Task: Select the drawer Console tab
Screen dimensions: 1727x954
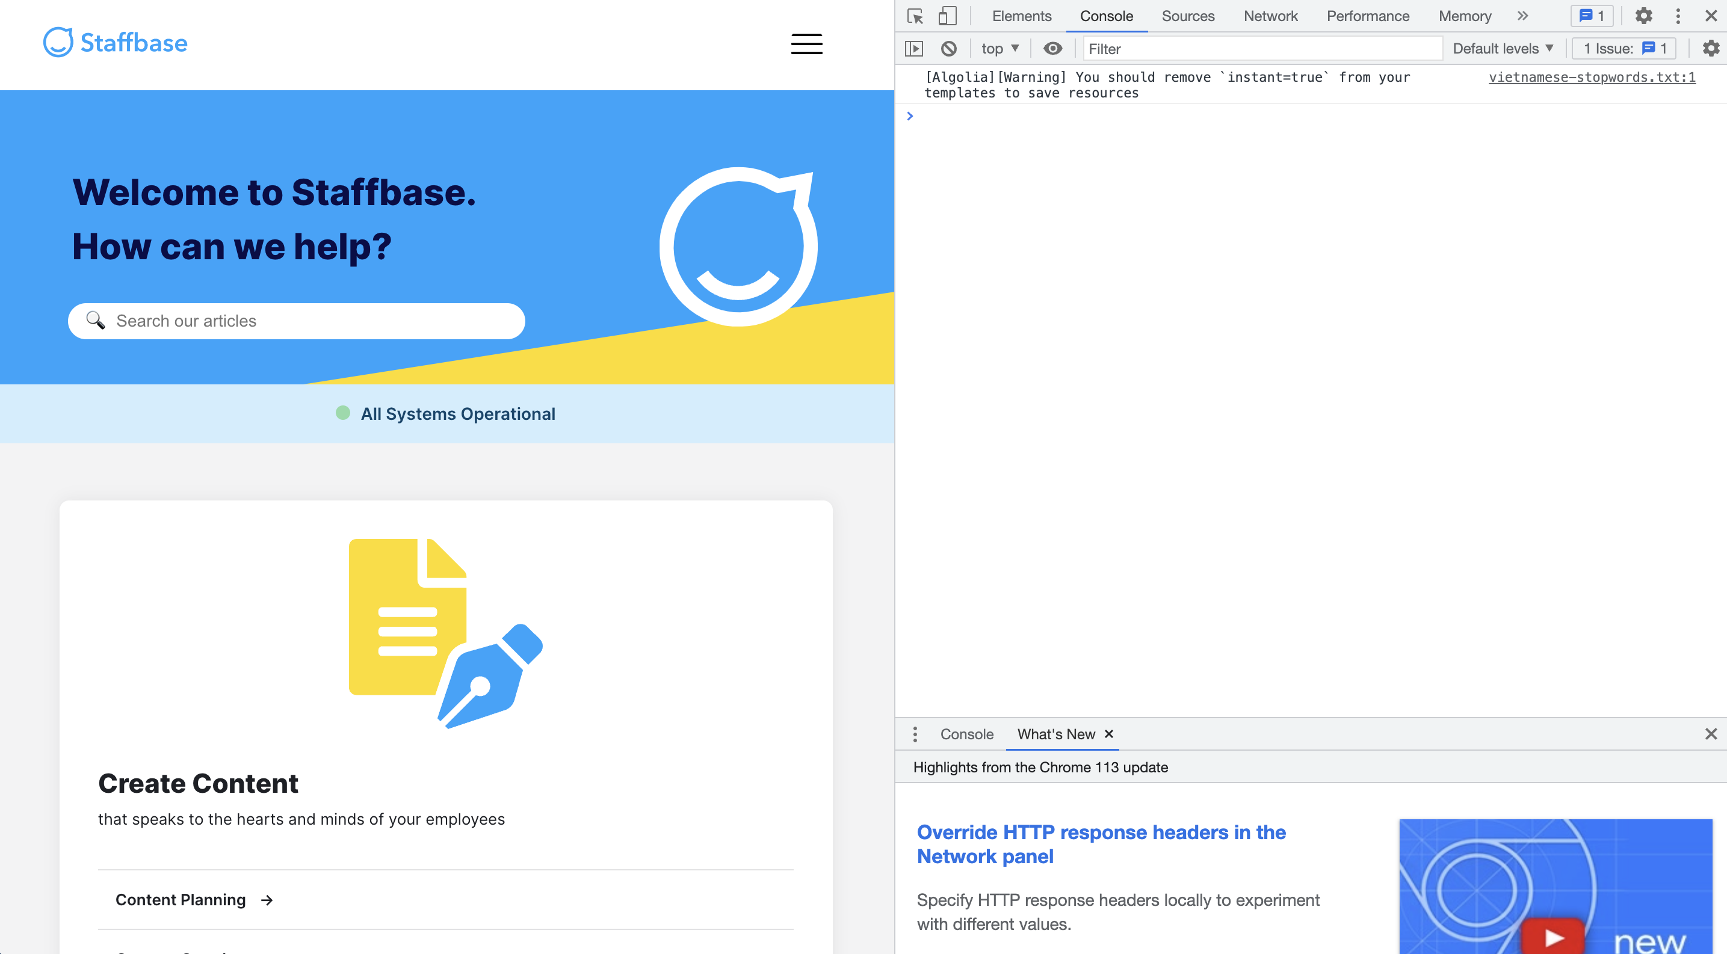Action: click(x=967, y=734)
